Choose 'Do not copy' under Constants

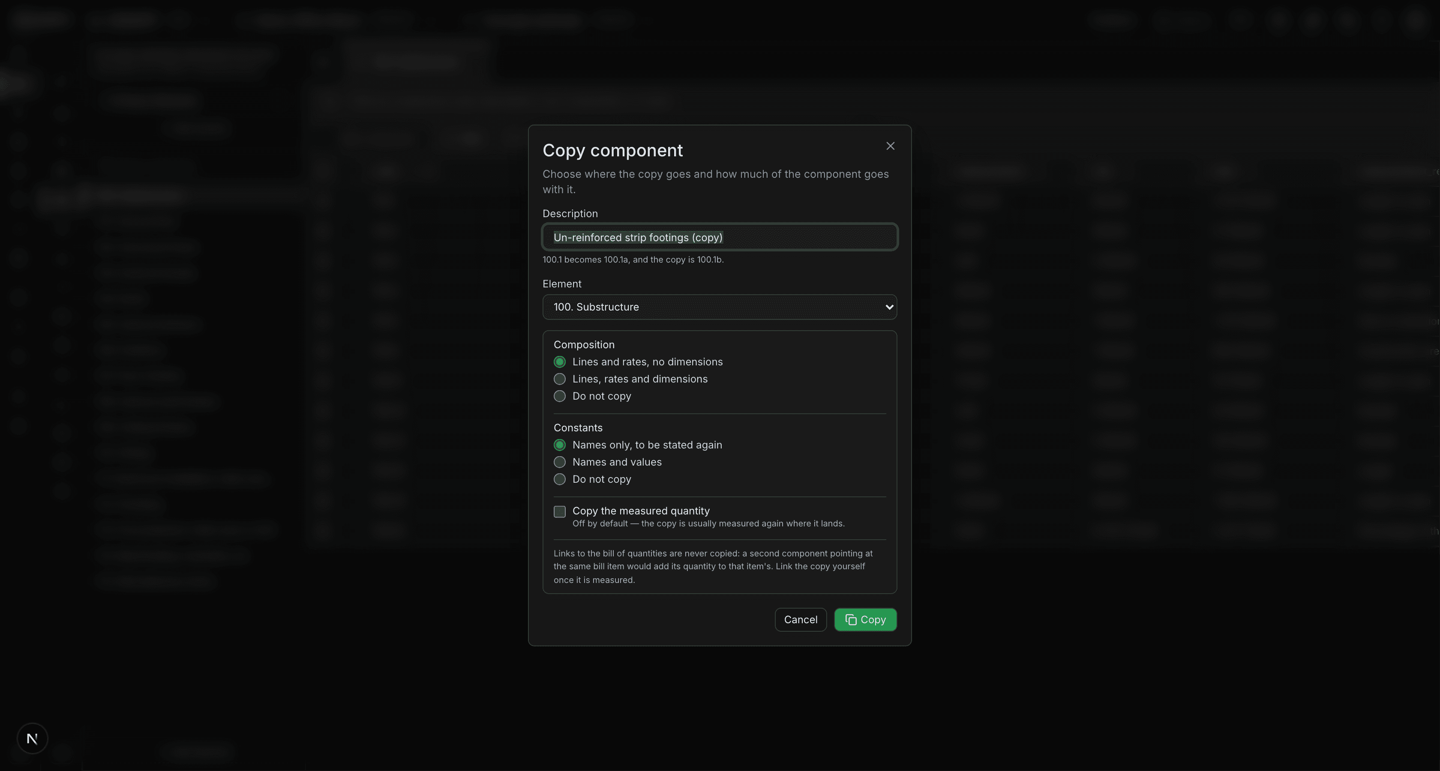(560, 479)
